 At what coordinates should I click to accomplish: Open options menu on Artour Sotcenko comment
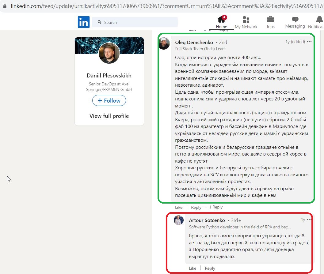tap(309, 220)
